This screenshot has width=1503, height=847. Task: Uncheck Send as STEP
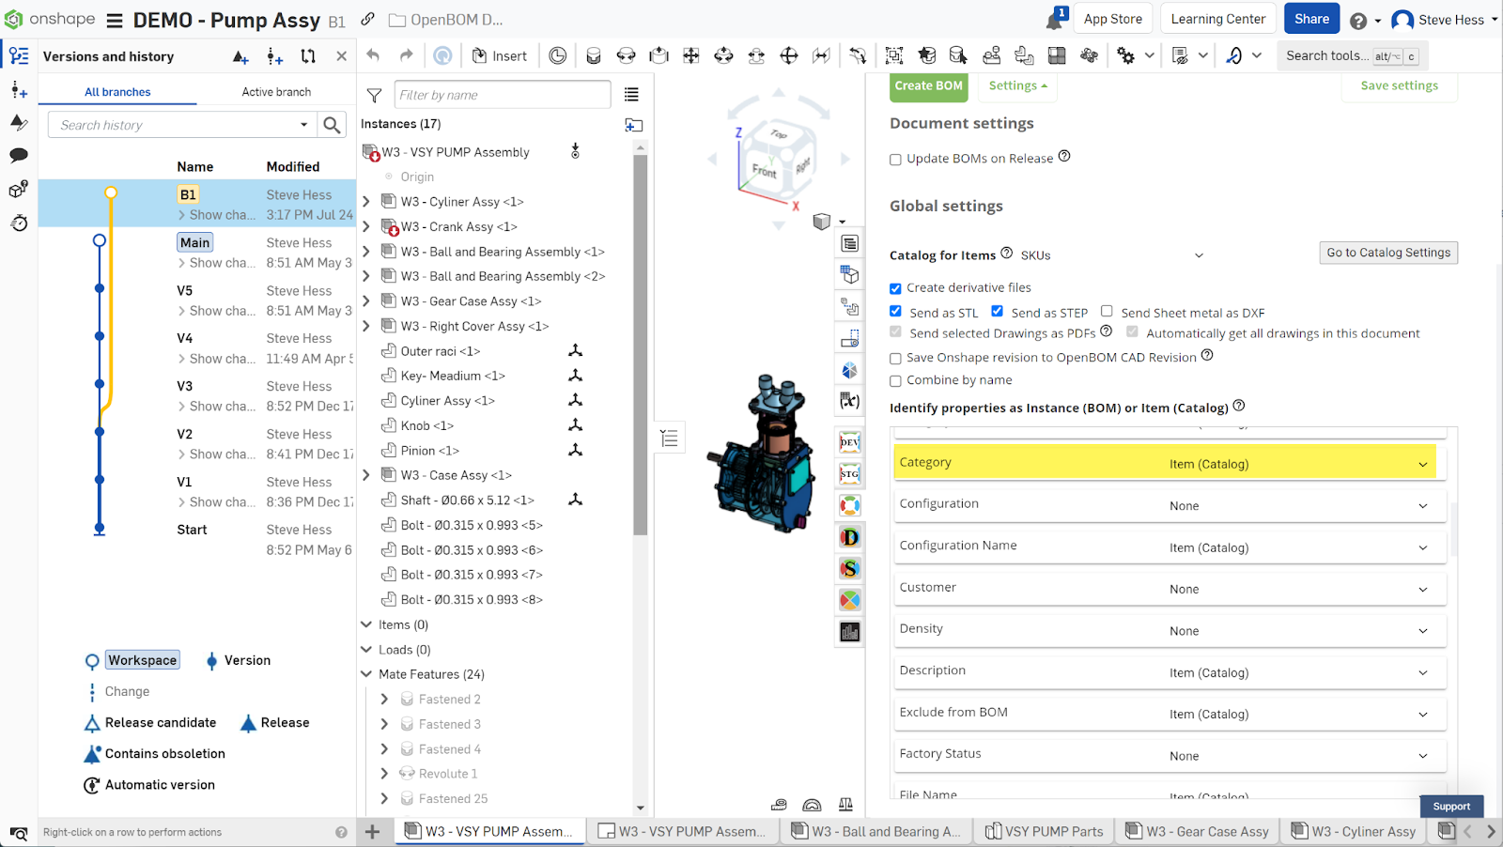[997, 312]
